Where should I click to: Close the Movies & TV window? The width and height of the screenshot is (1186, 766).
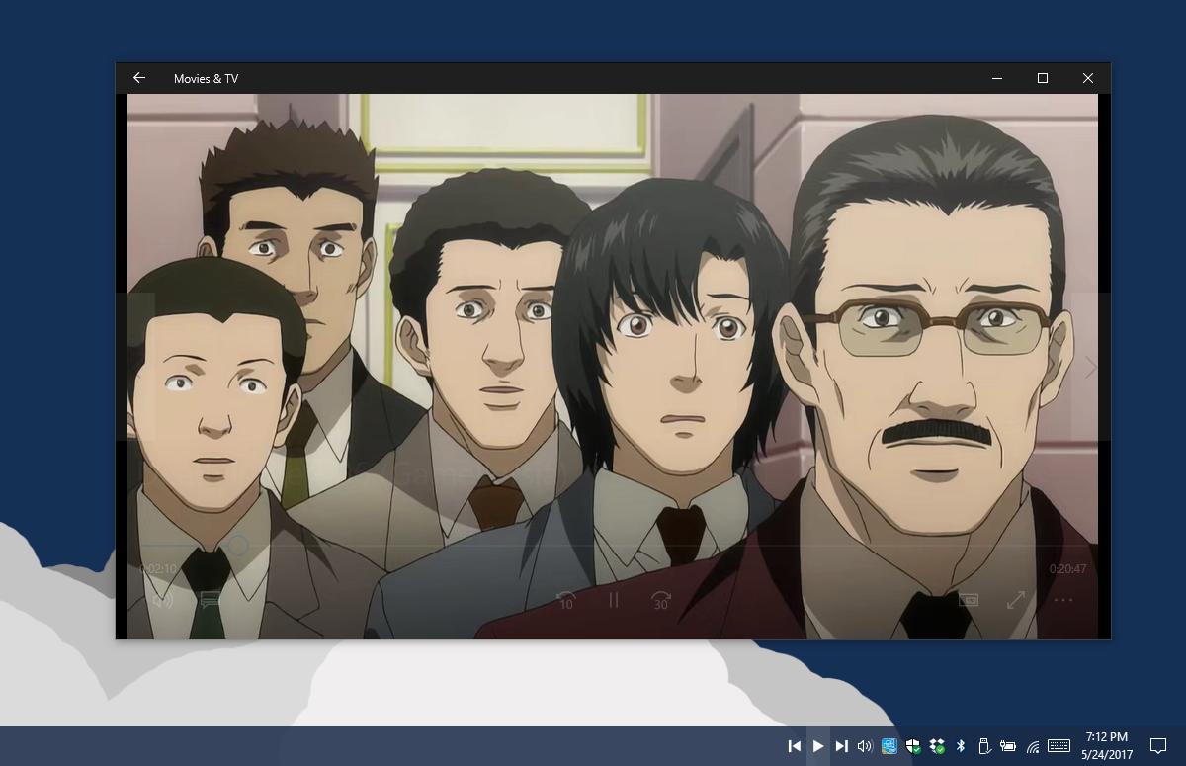(1088, 78)
